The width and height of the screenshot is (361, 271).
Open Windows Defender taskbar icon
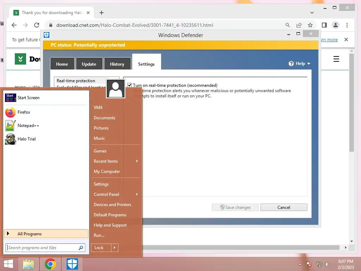tap(72, 264)
